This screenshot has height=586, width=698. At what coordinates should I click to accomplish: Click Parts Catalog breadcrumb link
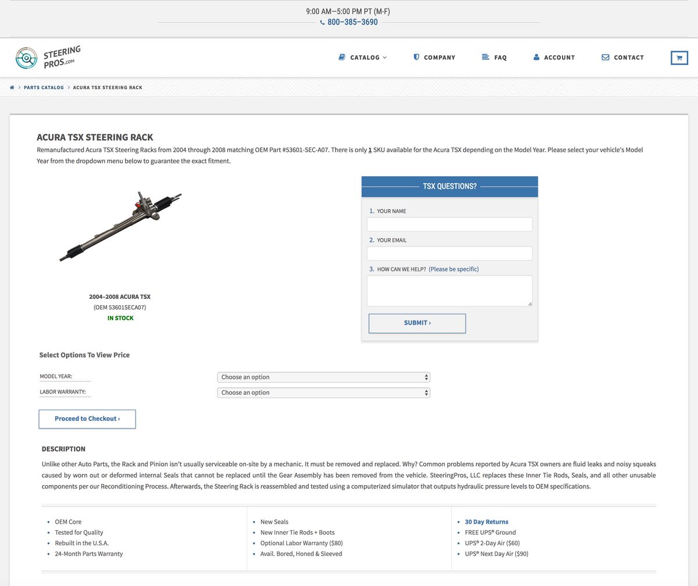pos(44,87)
